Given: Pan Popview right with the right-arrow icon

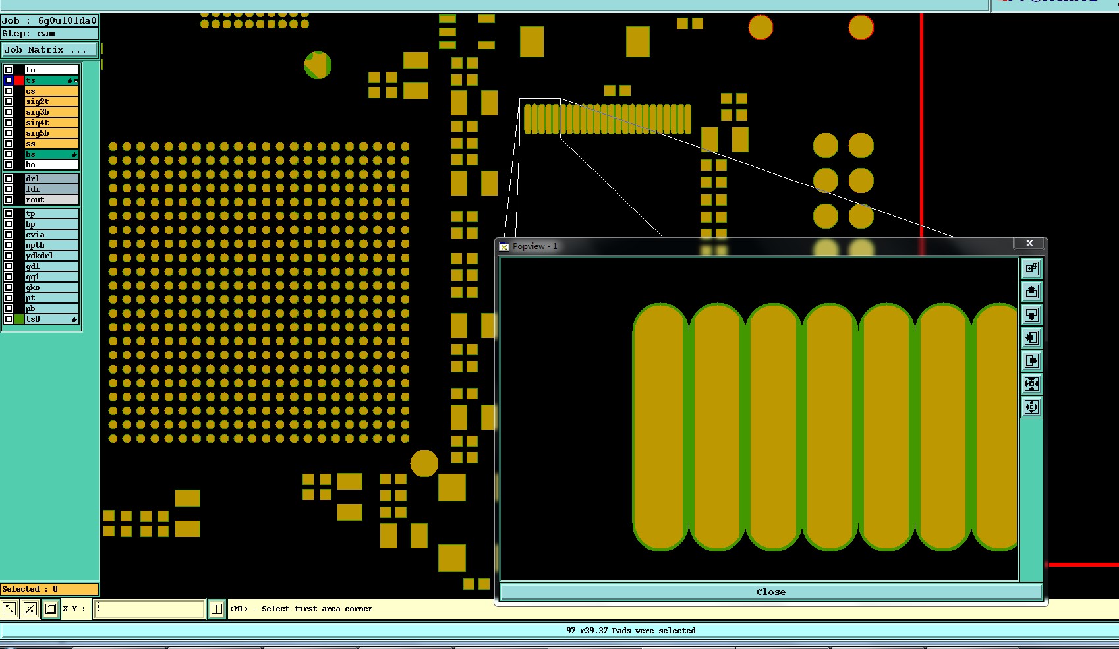Looking at the screenshot, I should click(1031, 361).
